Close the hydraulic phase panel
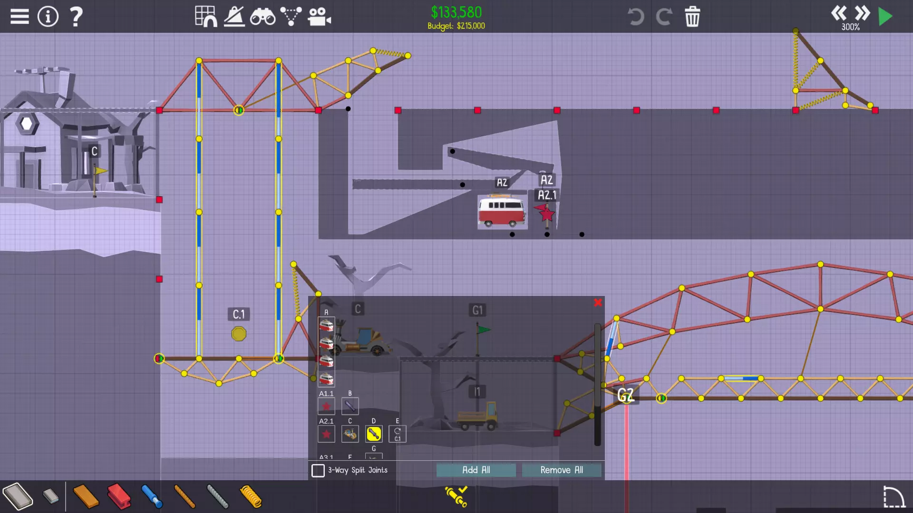 pos(598,303)
